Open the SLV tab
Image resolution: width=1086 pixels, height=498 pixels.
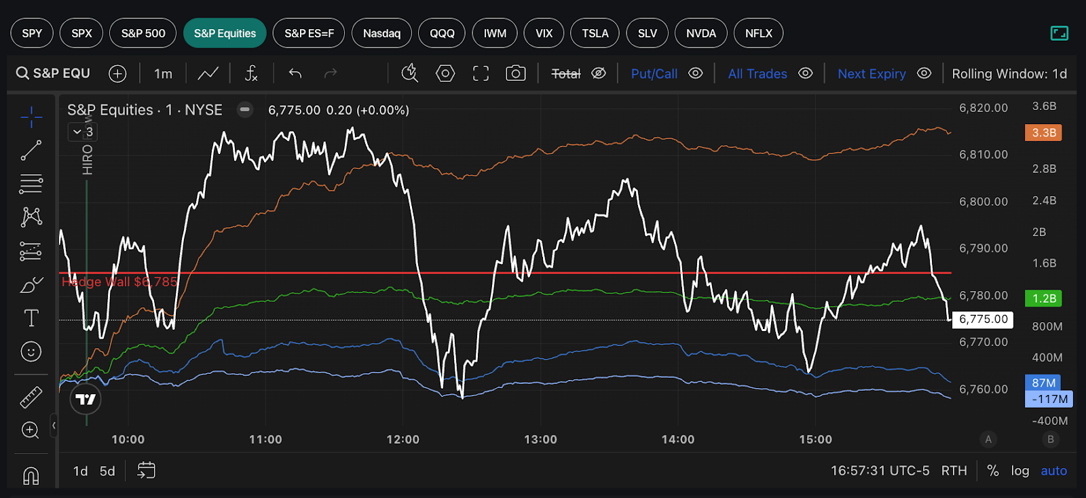point(647,33)
